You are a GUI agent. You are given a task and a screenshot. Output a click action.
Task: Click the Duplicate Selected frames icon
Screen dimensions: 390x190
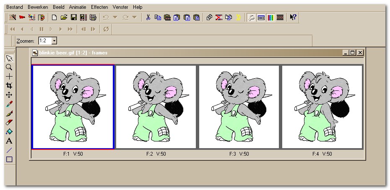tap(229, 18)
